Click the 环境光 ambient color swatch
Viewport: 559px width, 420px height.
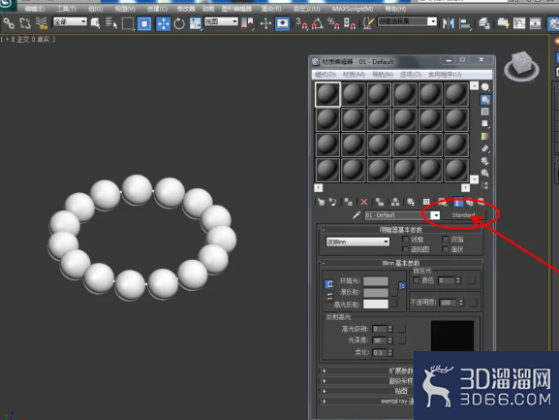376,281
